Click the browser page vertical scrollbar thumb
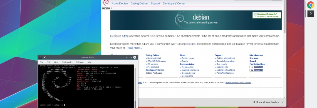Image resolution: width=317 pixels, height=108 pixels. [285, 16]
